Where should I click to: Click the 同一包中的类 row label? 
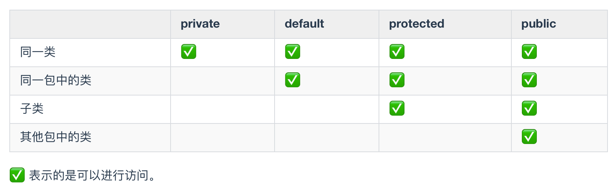56,80
